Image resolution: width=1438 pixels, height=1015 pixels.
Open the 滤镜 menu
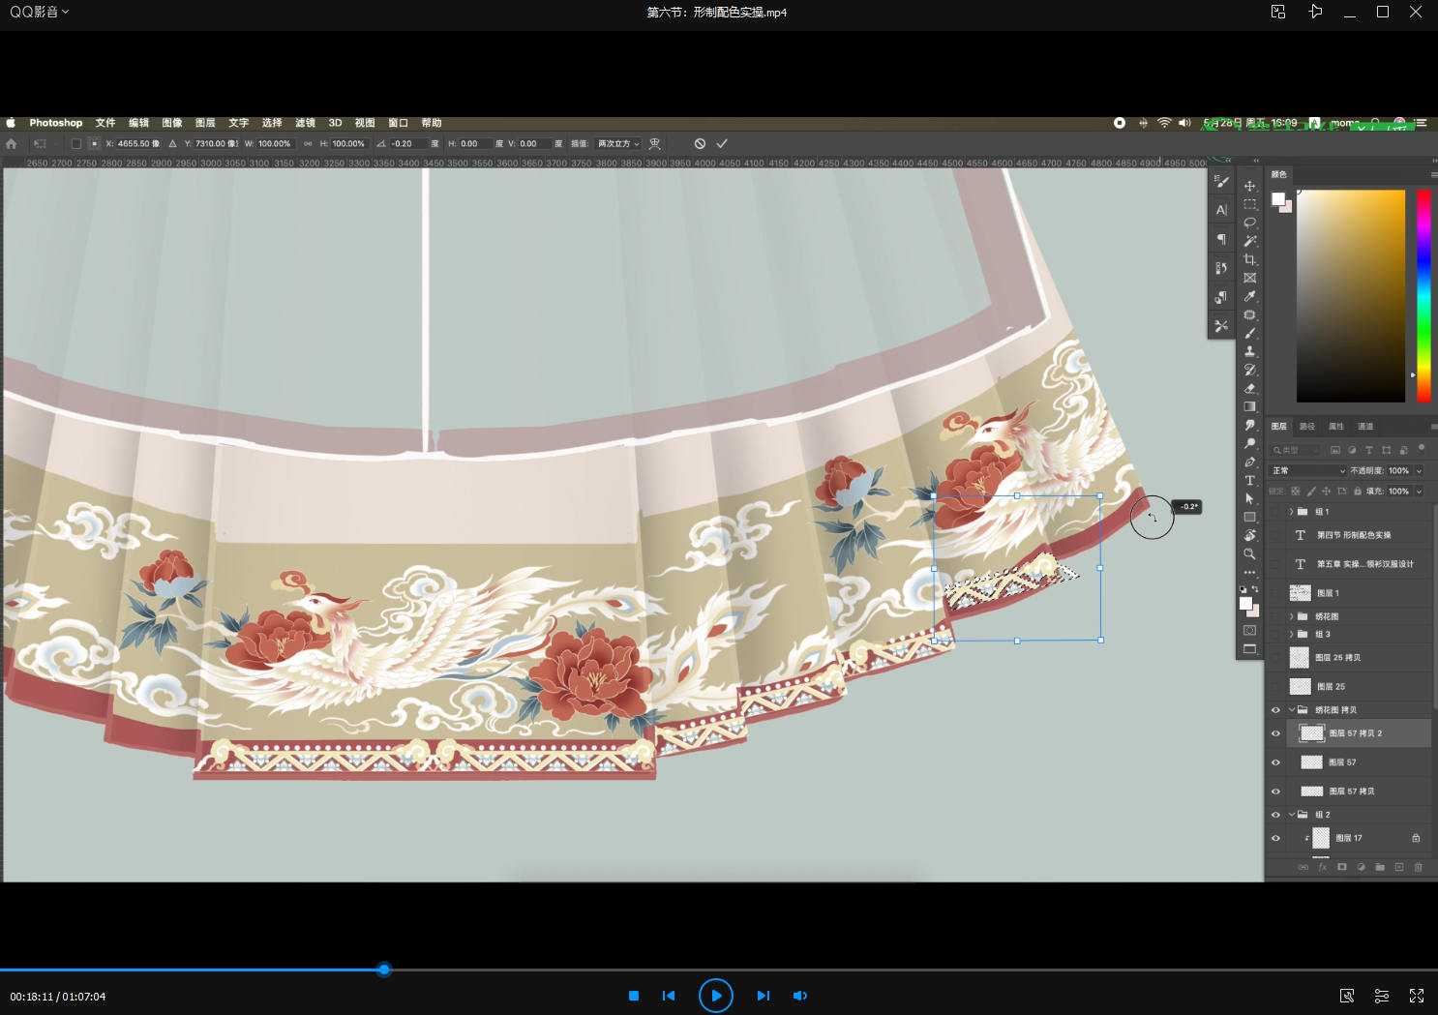point(305,123)
